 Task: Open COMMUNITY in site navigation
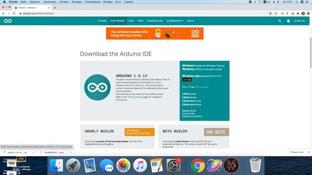click(x=175, y=21)
